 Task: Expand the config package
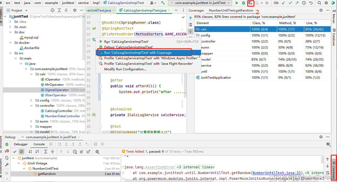(x=31, y=100)
